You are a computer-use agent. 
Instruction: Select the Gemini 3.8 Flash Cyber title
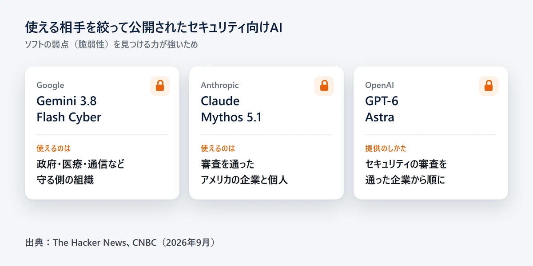pyautogui.click(x=69, y=109)
